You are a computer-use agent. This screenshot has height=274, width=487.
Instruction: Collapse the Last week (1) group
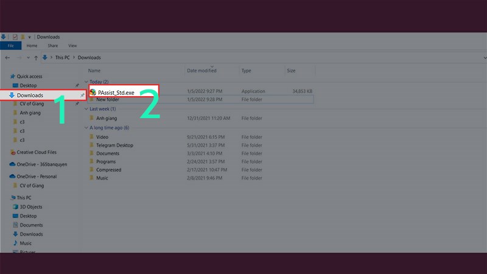86,109
